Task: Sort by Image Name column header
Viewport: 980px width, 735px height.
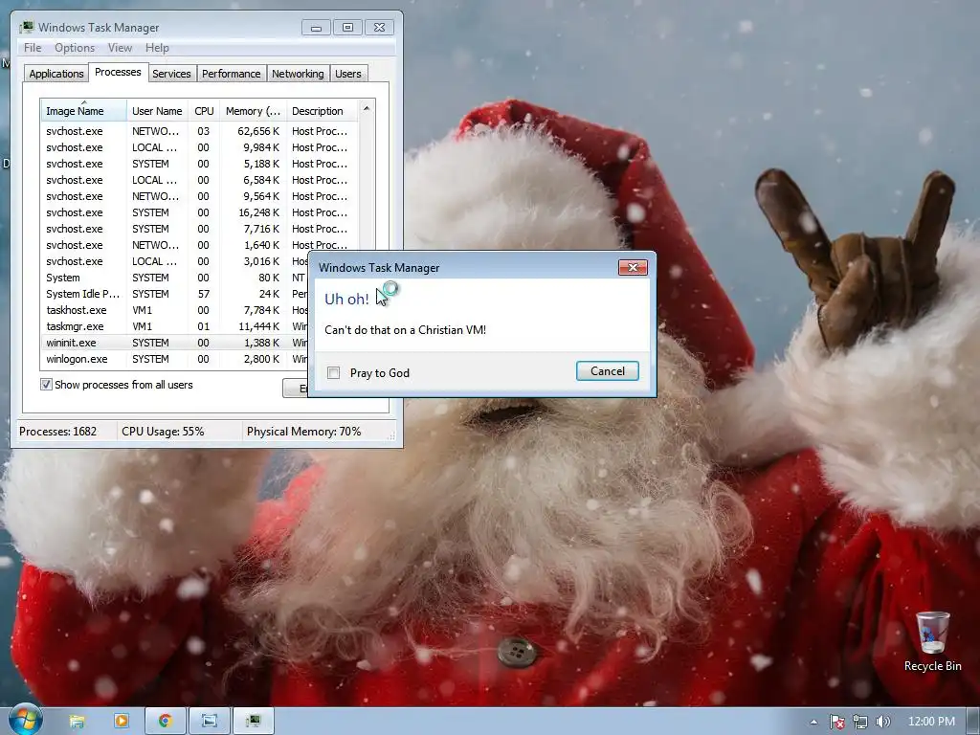Action: click(84, 111)
